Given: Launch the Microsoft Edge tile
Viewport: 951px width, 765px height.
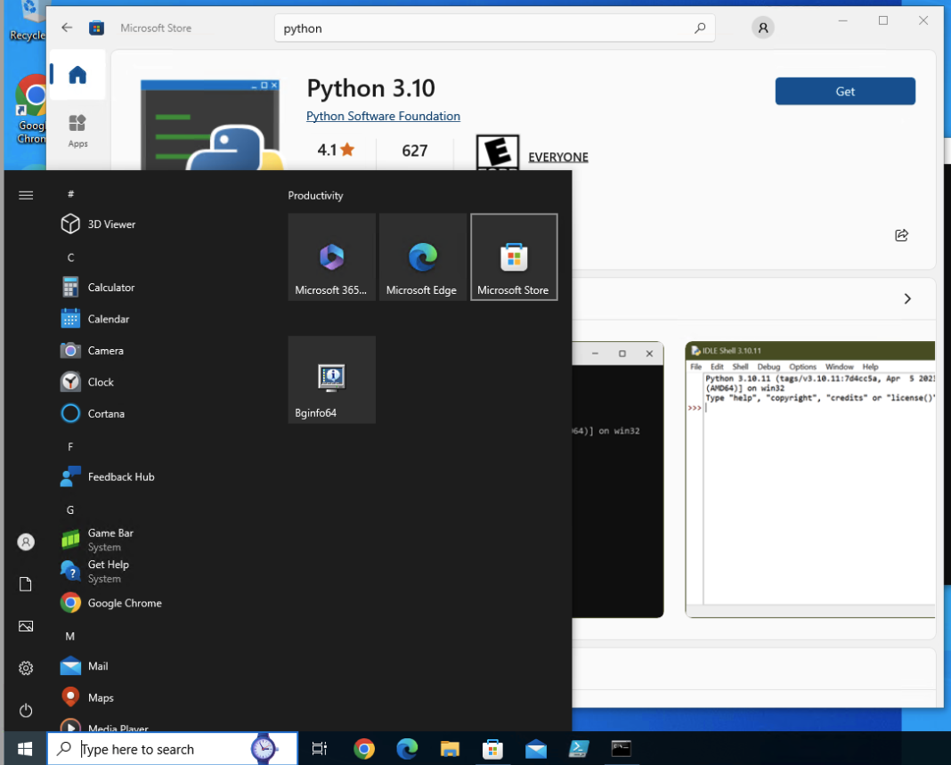Looking at the screenshot, I should click(x=422, y=256).
